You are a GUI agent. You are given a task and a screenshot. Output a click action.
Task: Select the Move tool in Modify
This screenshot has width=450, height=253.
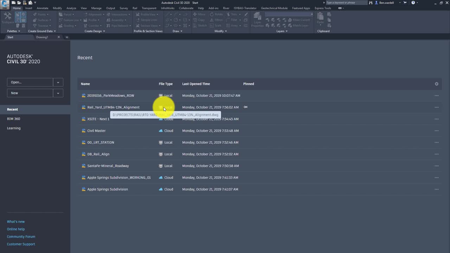[x=199, y=14]
